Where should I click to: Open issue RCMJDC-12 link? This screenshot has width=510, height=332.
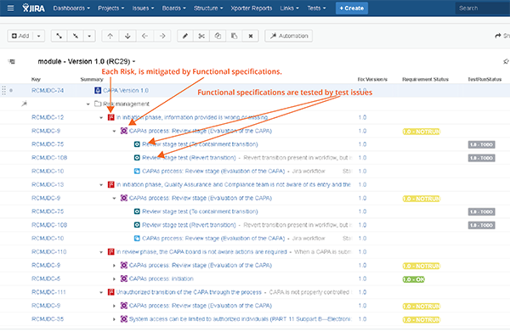[x=48, y=117]
